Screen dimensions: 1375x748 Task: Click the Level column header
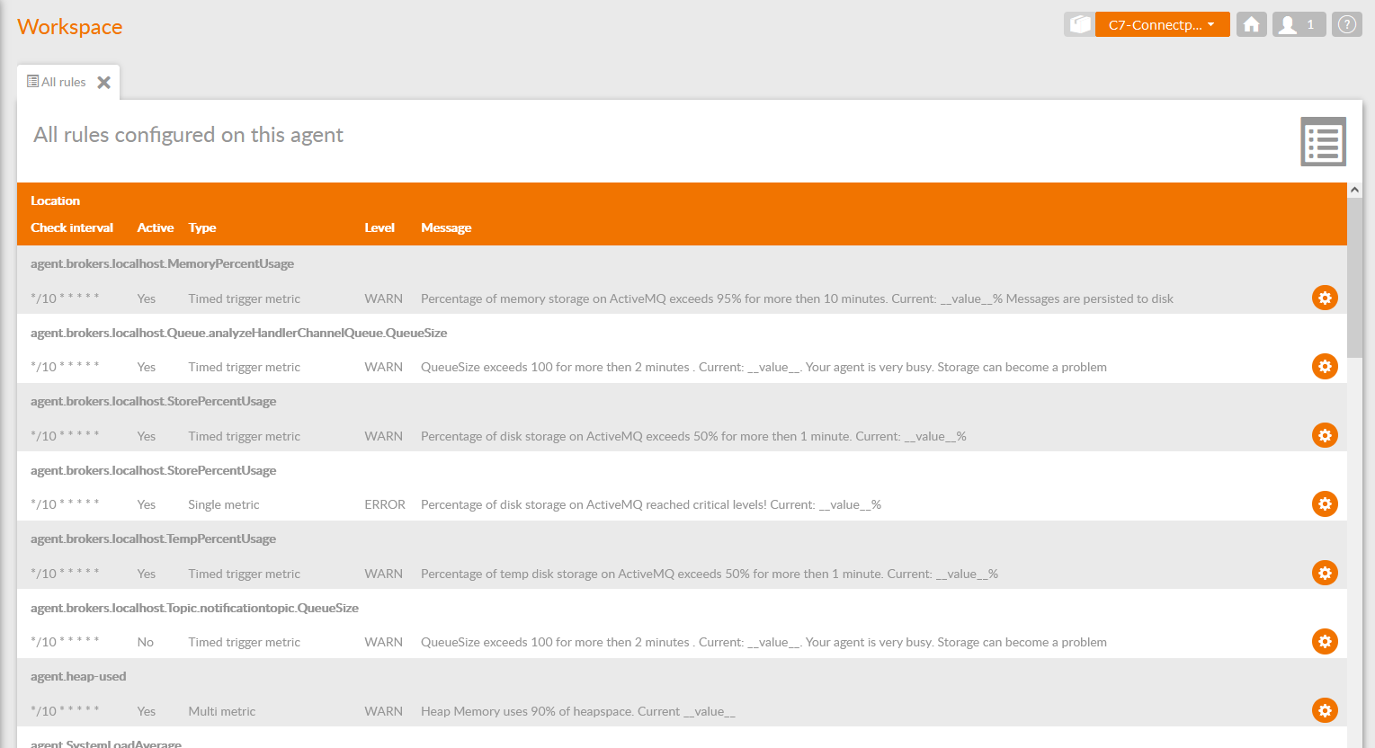point(379,228)
